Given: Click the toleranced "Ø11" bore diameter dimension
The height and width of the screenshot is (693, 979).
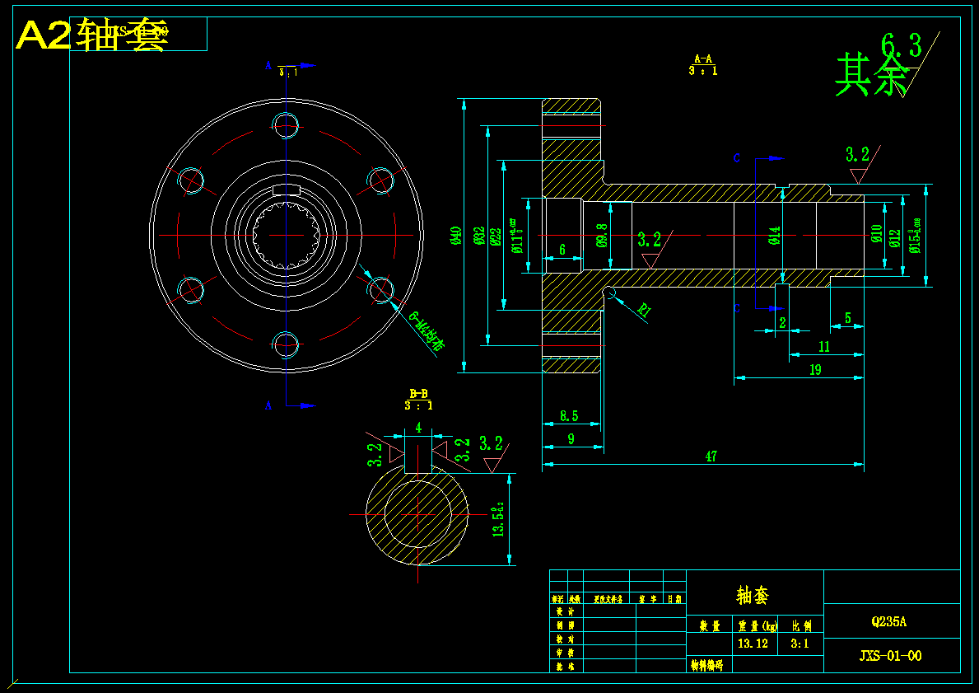Looking at the screenshot, I should point(516,236).
